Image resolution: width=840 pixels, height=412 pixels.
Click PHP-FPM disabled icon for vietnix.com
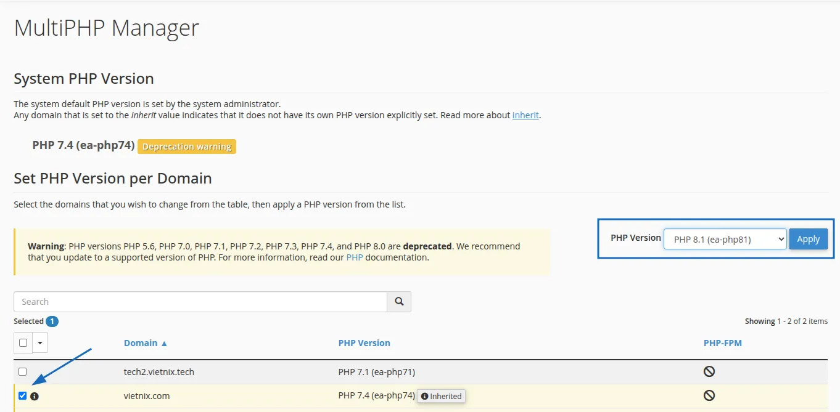click(709, 395)
